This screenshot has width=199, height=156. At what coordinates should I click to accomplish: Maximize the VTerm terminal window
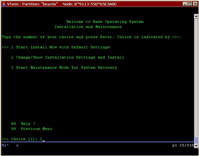click(190, 4)
